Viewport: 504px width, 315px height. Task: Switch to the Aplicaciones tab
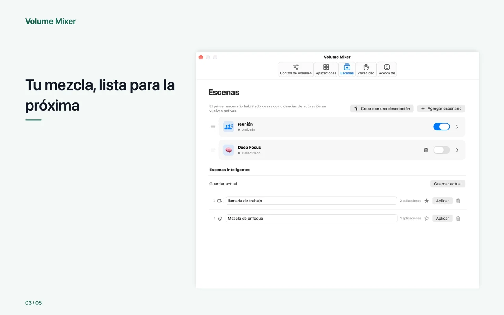pyautogui.click(x=326, y=69)
